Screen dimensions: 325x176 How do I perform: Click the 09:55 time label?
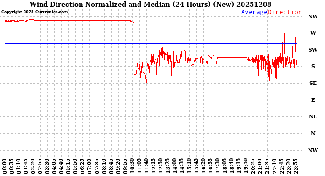[x=125, y=167]
